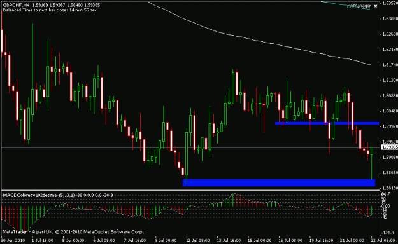
Task: Click the 1.59080 price axis label
Action: coord(390,158)
